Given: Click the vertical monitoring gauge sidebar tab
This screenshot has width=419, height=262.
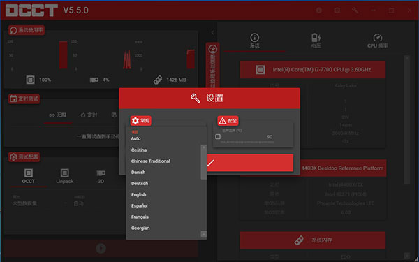Looking at the screenshot, I should click(x=213, y=66).
